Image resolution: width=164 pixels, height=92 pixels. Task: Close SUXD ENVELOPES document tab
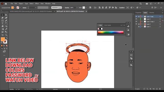tap(54, 11)
